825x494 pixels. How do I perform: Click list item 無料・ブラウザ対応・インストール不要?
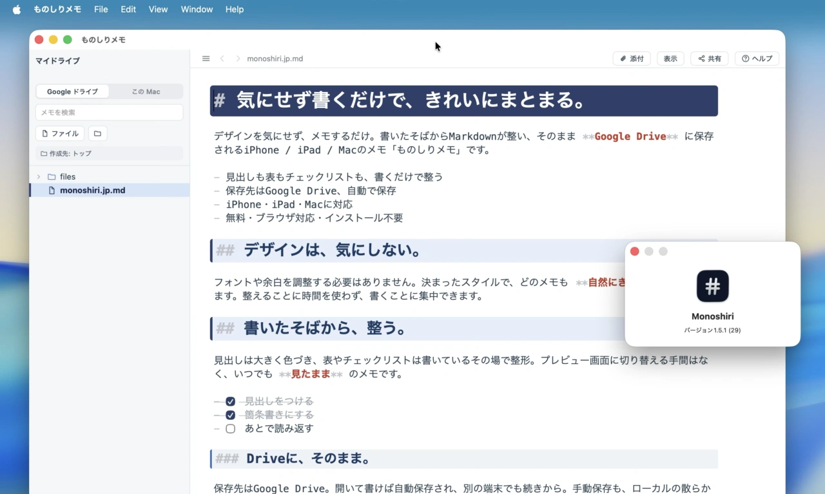314,218
